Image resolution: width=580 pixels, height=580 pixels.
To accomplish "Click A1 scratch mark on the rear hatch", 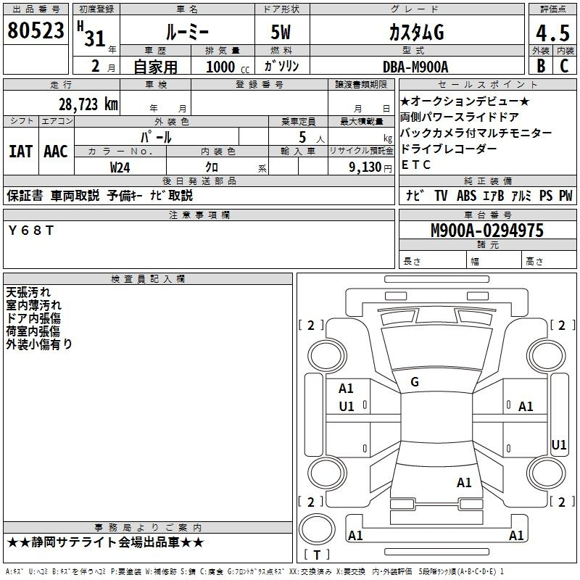I will pos(464,482).
